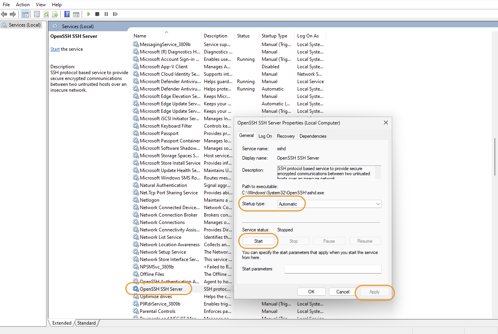The width and height of the screenshot is (498, 334).
Task: Switch to the Dependencies tab
Action: coord(313,136)
